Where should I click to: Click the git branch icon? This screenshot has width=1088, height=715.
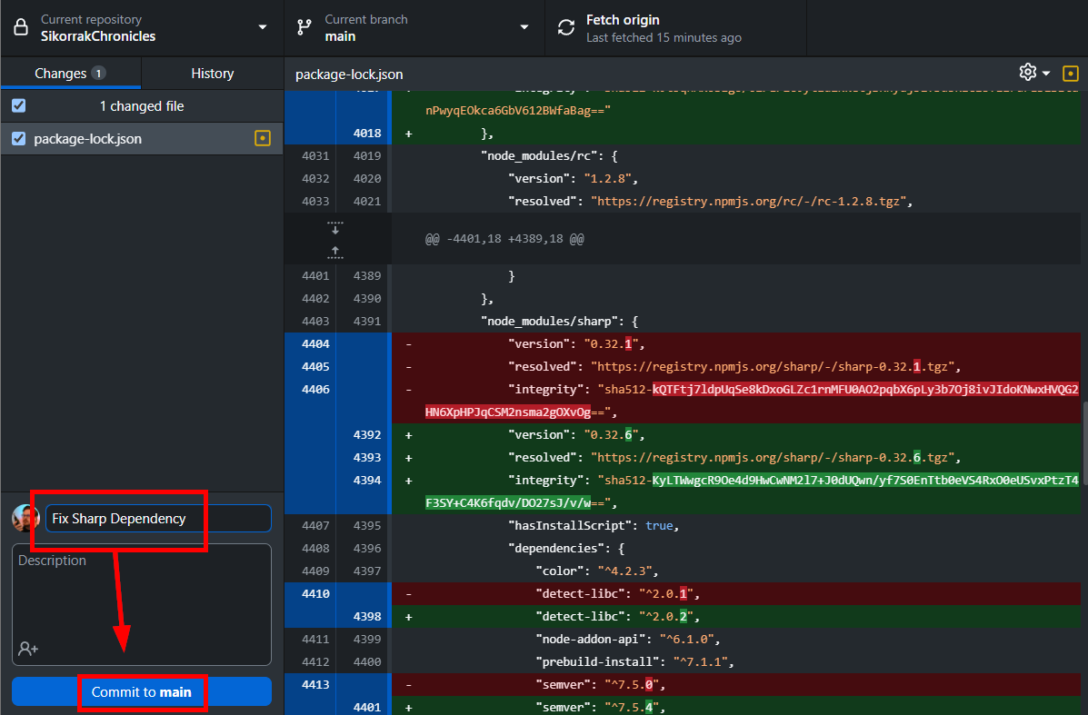point(304,27)
